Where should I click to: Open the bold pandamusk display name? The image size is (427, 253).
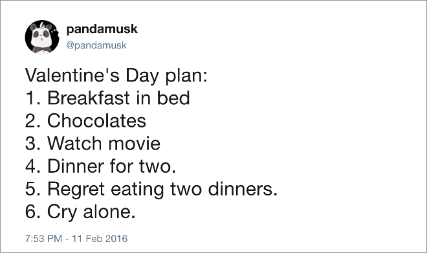click(x=102, y=29)
